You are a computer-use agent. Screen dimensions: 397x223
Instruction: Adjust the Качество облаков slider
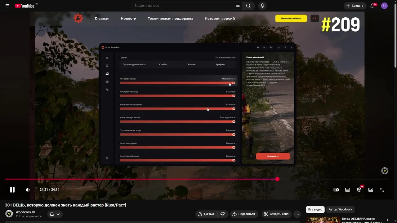[177, 160]
